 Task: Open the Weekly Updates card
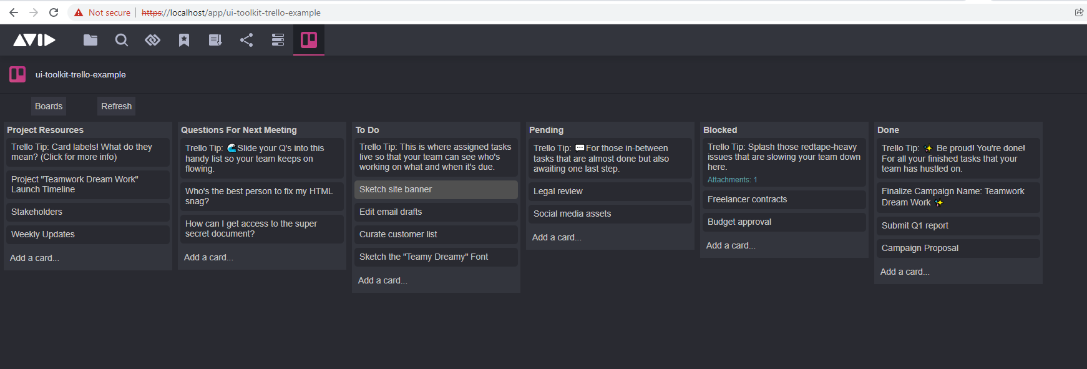[88, 234]
